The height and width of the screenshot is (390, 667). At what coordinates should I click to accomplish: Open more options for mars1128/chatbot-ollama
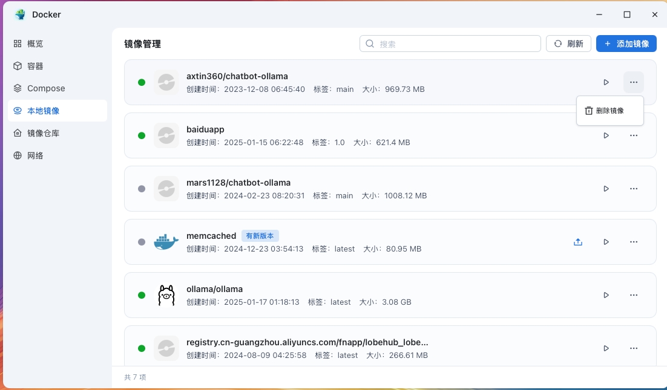[x=633, y=189]
